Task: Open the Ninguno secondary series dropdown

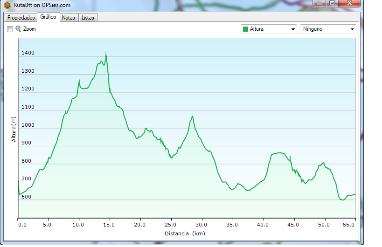Action: click(x=328, y=29)
